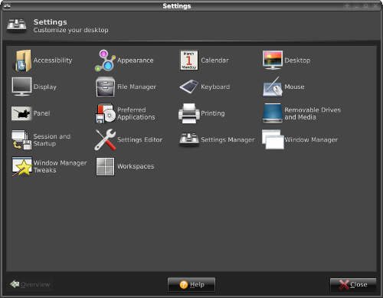Viewport: 383px width, 298px height.
Task: Select the "Calendar" label
Action: point(214,61)
